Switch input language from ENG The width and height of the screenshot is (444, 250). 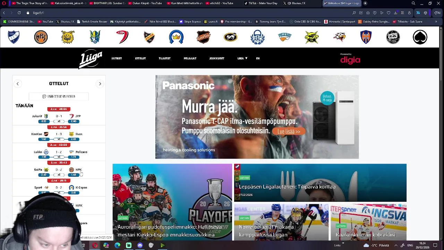click(410, 245)
